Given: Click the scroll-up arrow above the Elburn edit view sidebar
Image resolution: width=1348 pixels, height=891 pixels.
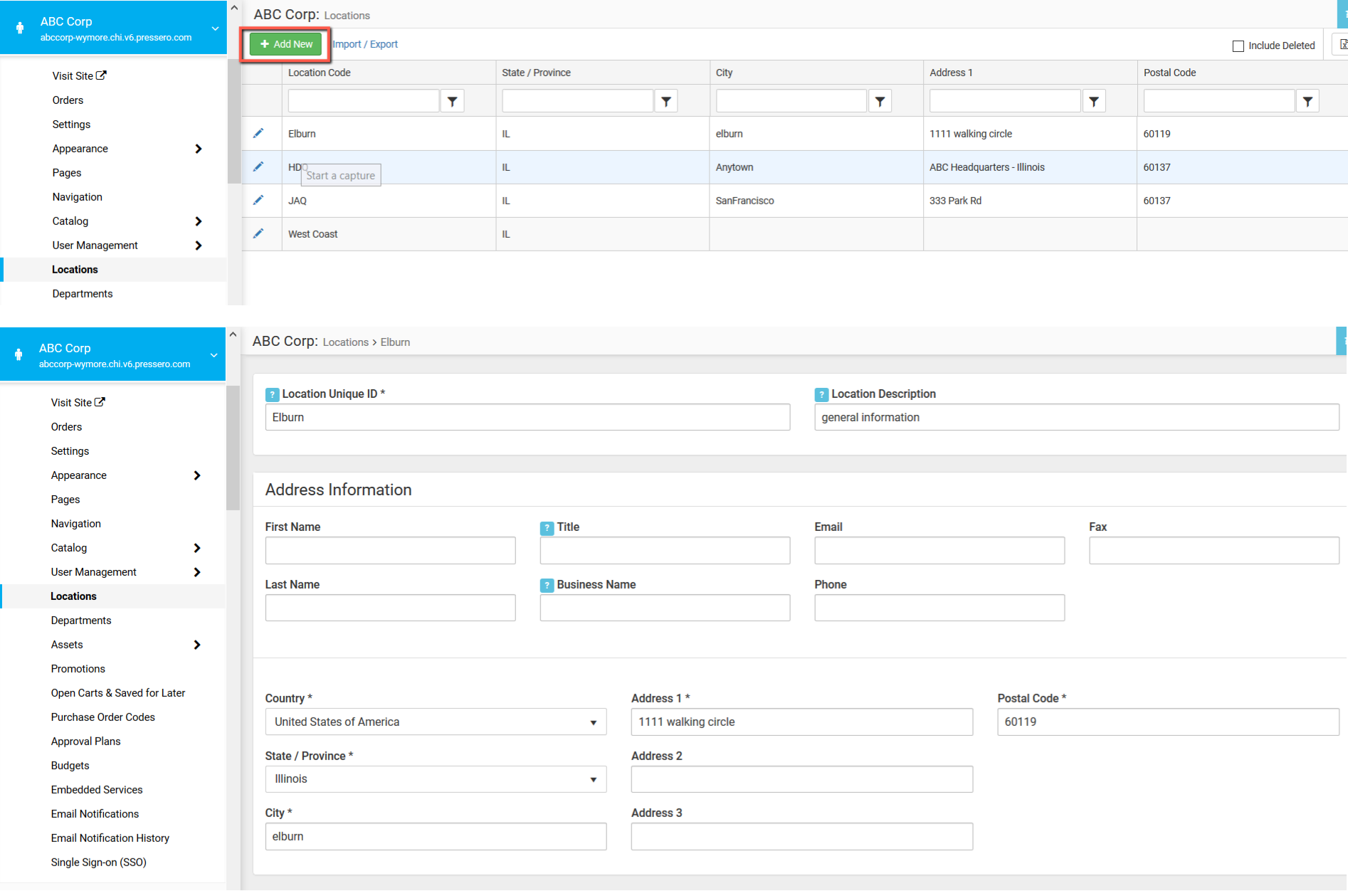Looking at the screenshot, I should click(233, 334).
